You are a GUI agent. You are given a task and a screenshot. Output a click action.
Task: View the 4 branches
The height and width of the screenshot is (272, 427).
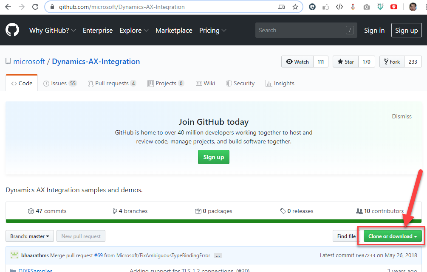pyautogui.click(x=130, y=211)
